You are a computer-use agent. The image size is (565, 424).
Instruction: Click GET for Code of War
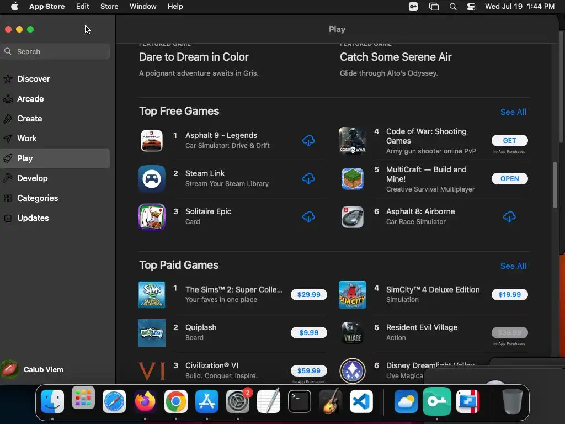509,141
